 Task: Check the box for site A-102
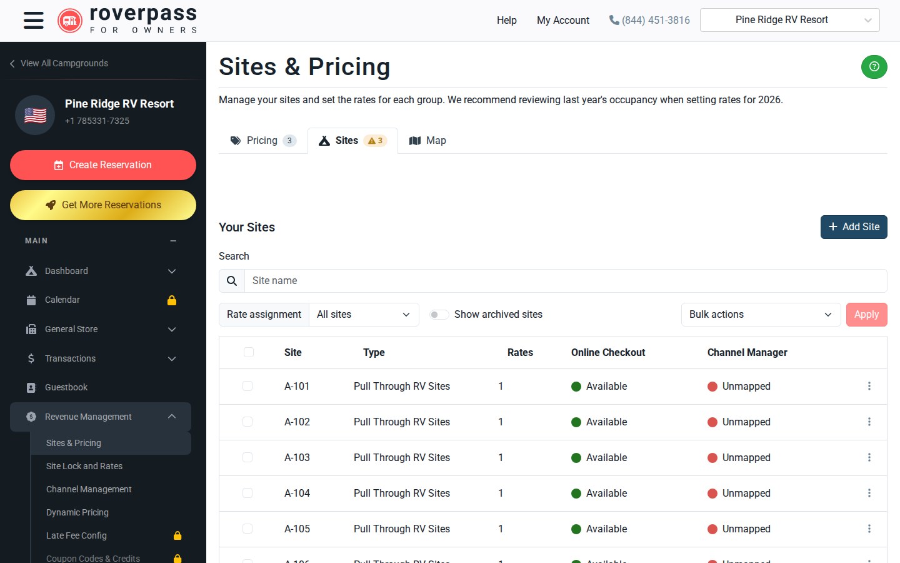click(x=247, y=422)
